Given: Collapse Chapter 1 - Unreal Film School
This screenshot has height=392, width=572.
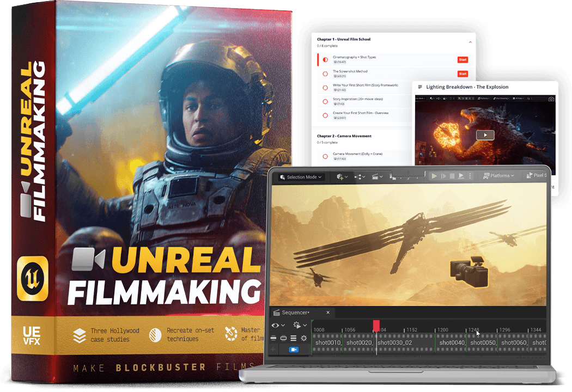Looking at the screenshot, I should point(470,42).
